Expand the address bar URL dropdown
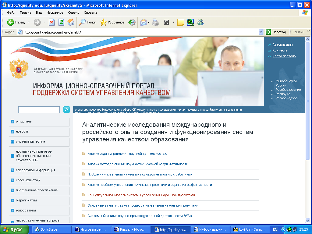Screen dimensions: 312x234 261,32
